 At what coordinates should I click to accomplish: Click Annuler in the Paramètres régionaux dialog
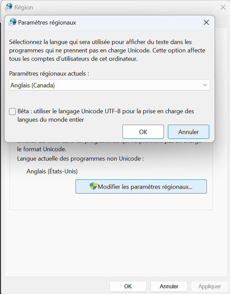(x=188, y=132)
